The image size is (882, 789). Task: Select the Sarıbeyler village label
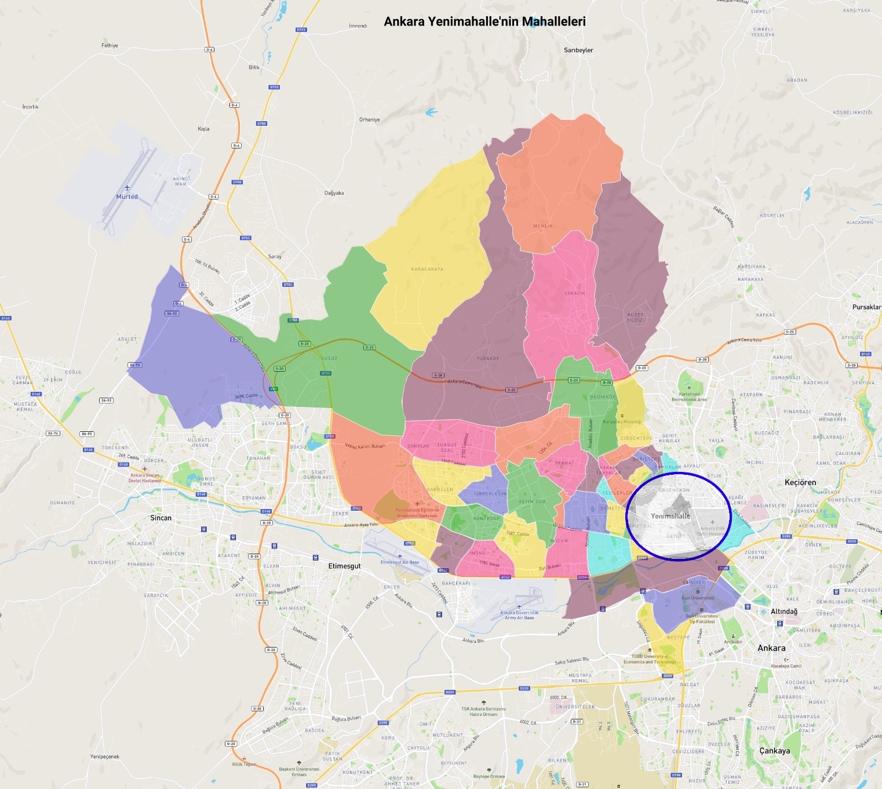(x=578, y=50)
